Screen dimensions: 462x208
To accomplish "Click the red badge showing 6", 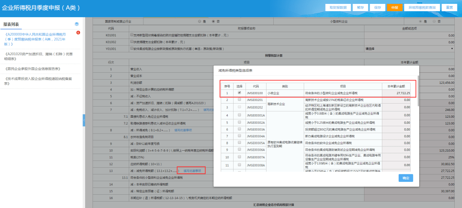I will [78, 33].
